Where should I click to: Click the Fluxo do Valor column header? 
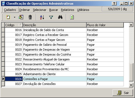[x=105, y=25]
